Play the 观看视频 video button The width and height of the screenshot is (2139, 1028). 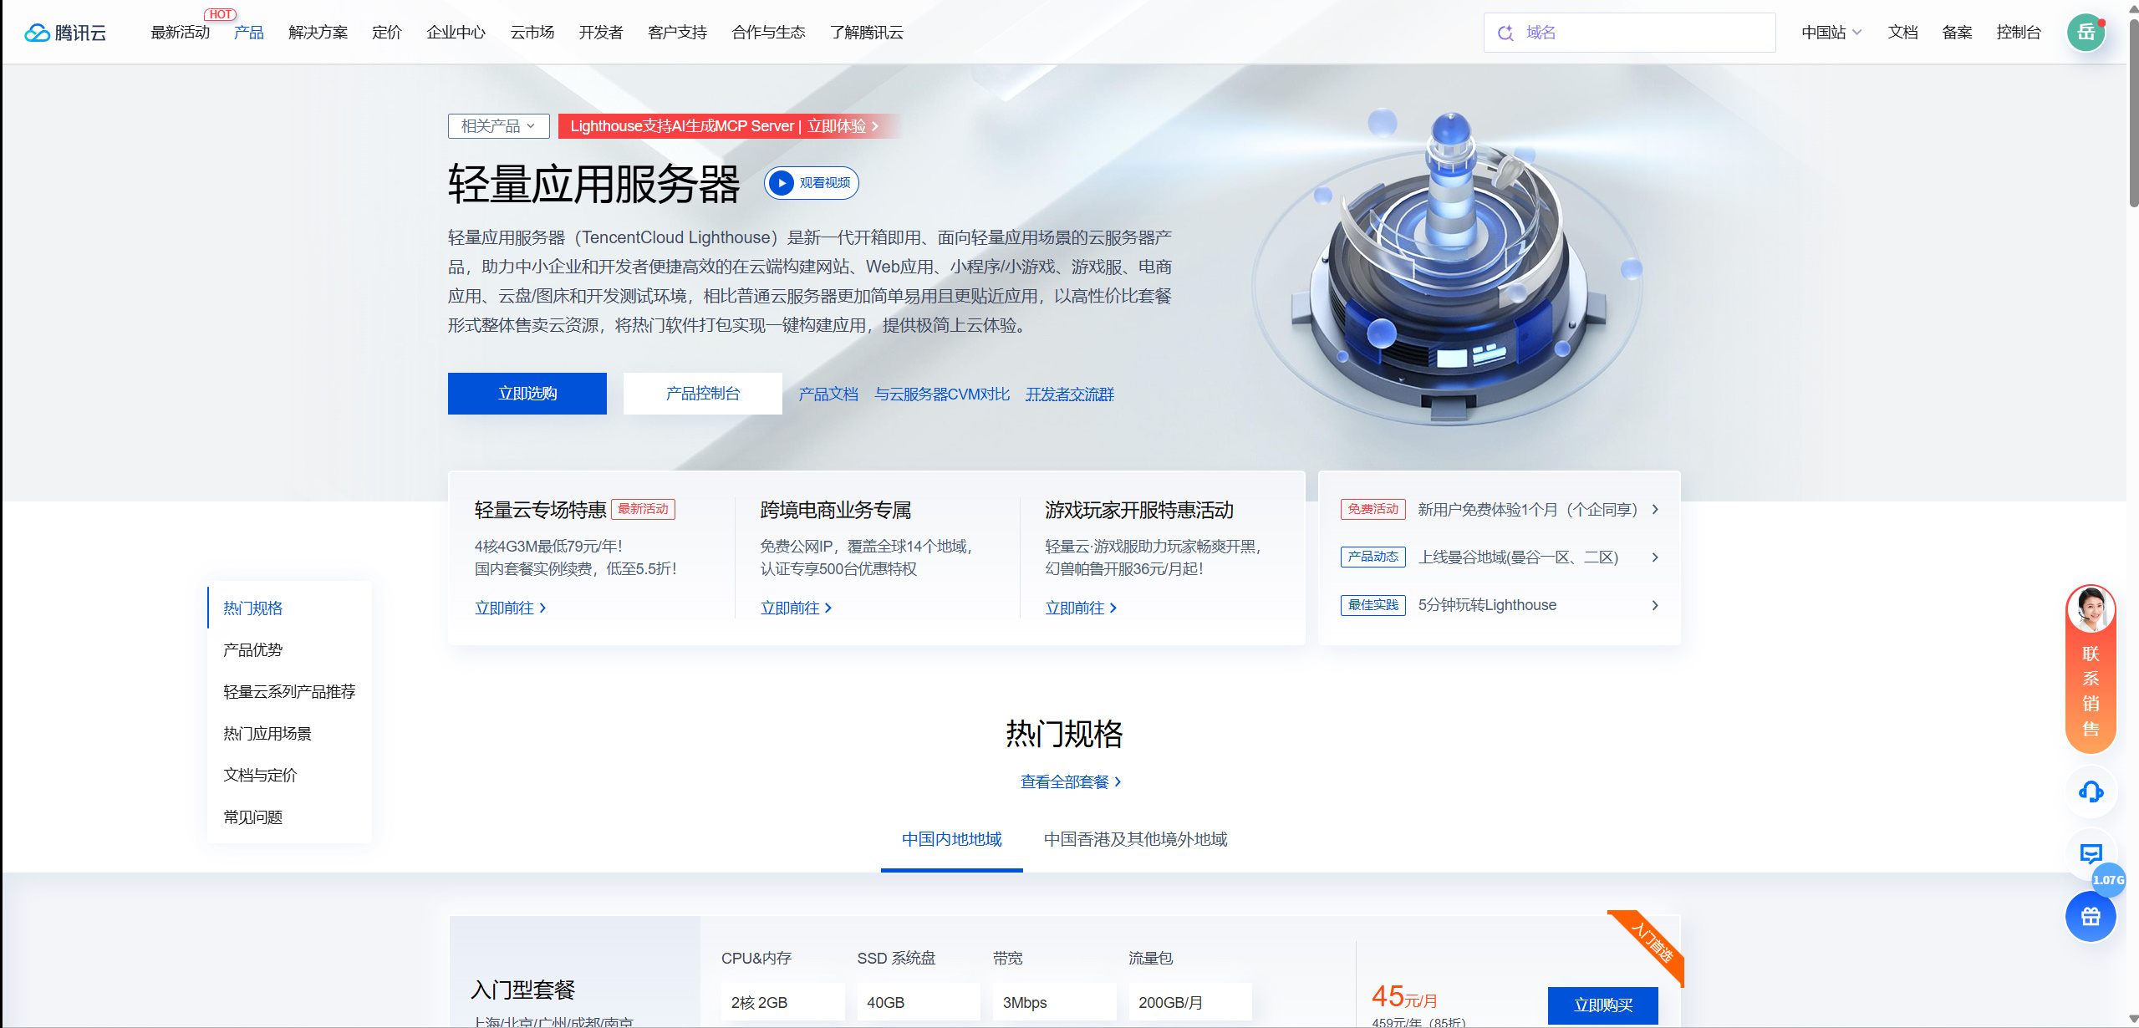click(811, 183)
